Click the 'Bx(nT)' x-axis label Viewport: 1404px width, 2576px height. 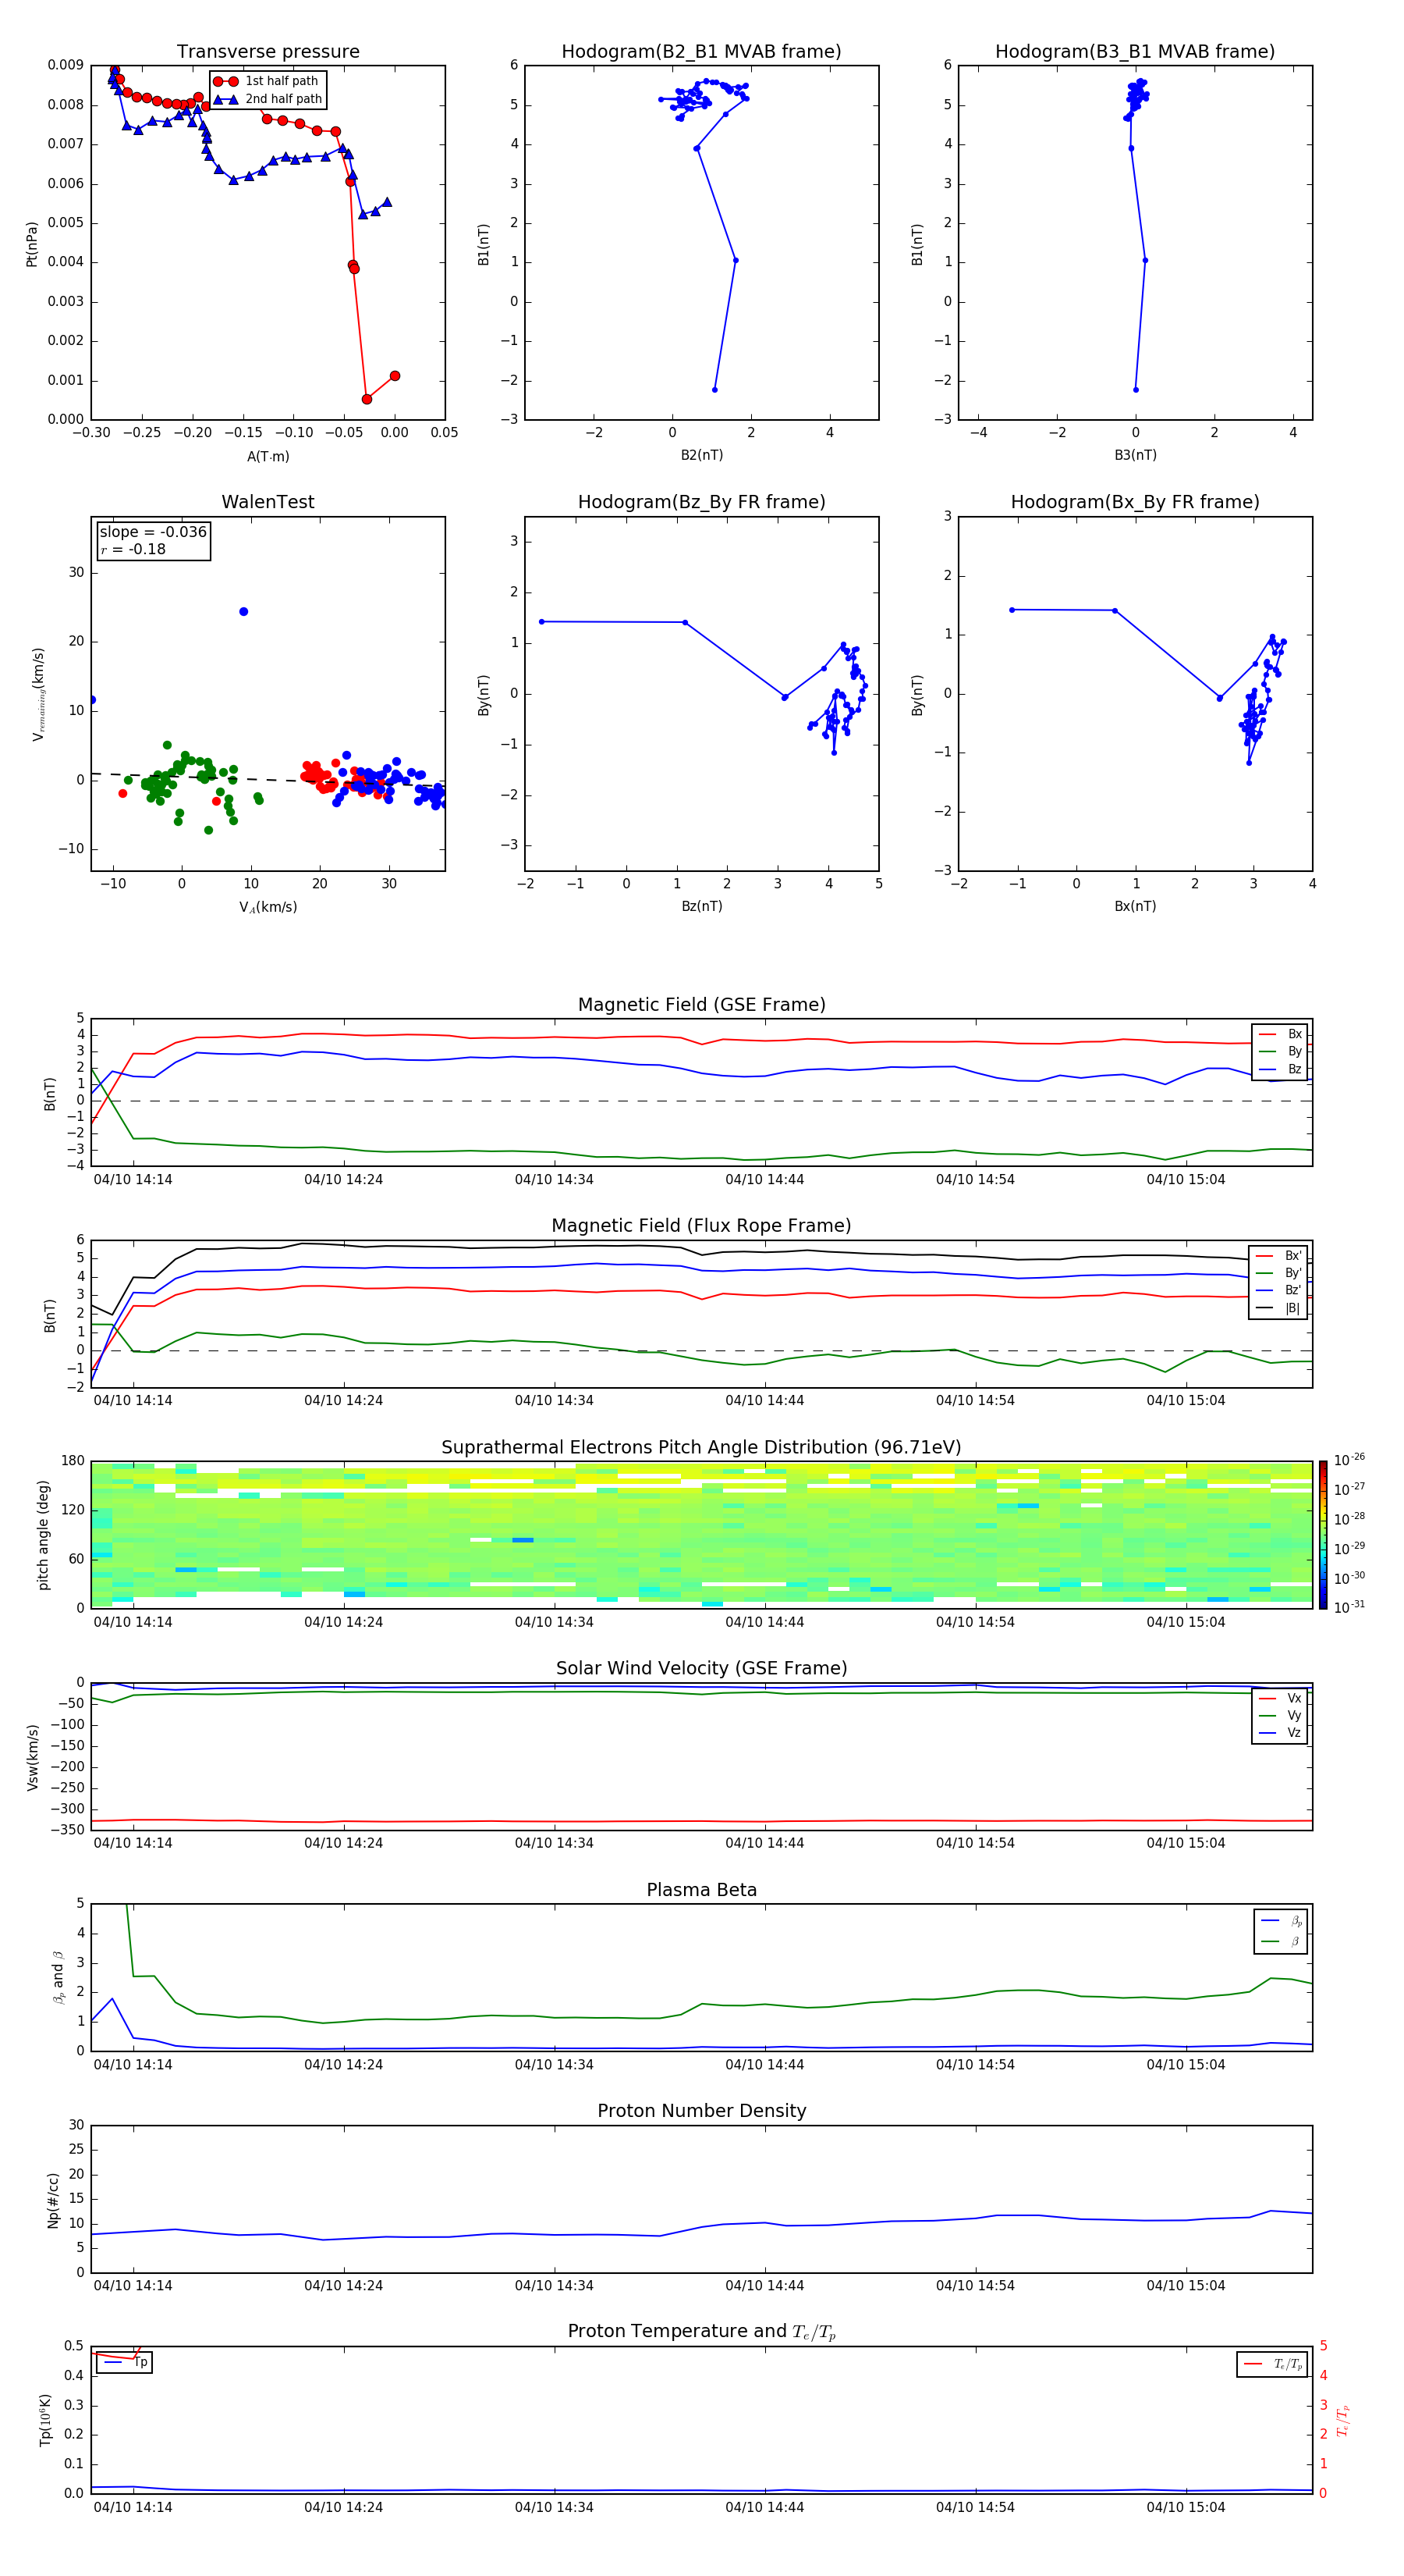coord(1135,906)
